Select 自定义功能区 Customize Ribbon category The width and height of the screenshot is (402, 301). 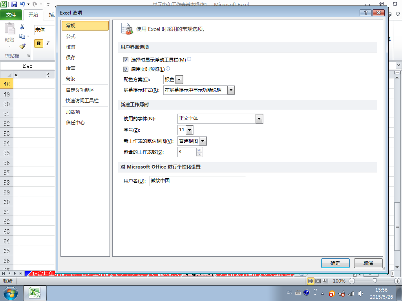pyautogui.click(x=85, y=90)
